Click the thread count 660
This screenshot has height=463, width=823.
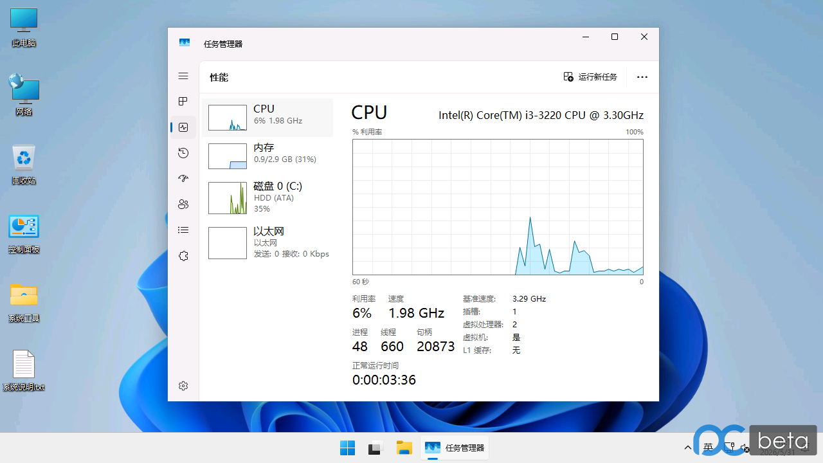tap(392, 347)
